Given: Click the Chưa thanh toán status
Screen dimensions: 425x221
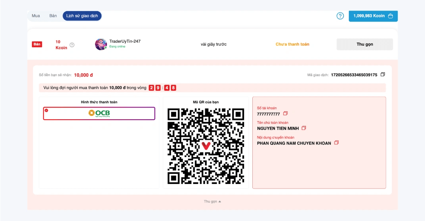Looking at the screenshot, I should 292,44.
